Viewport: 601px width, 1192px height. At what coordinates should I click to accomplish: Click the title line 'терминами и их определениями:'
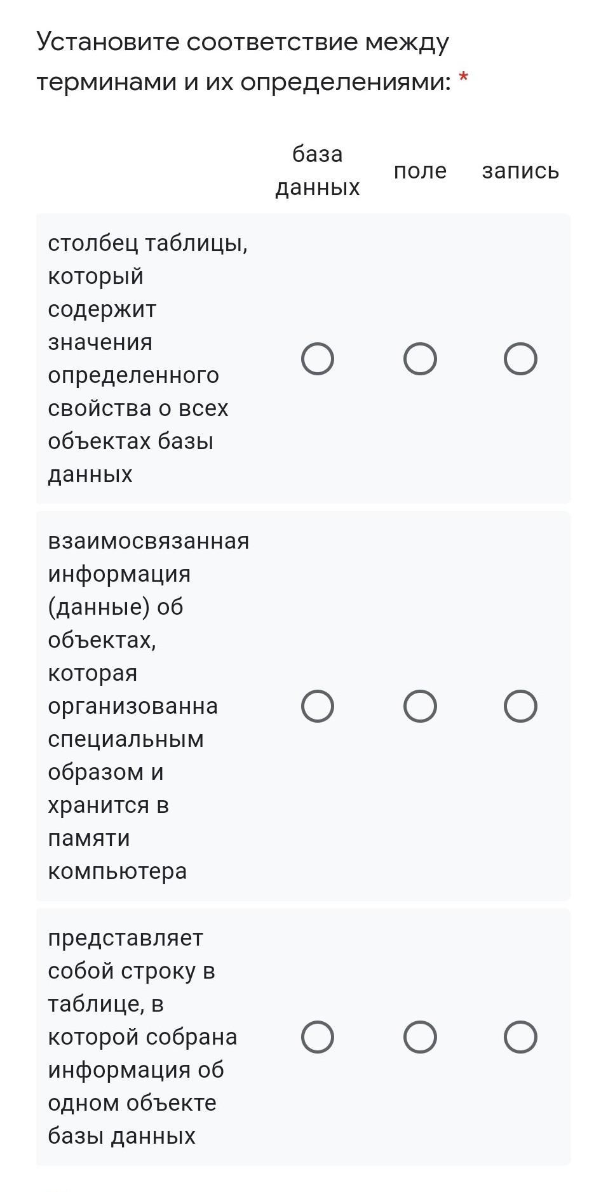[x=243, y=81]
